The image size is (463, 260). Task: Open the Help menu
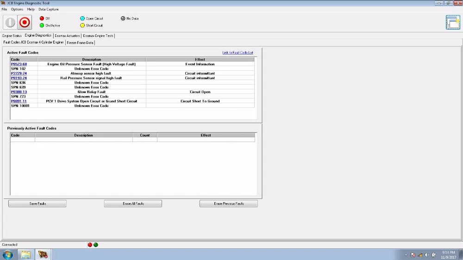click(x=31, y=9)
